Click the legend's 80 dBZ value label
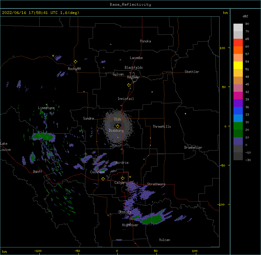 pyautogui.click(x=247, y=24)
